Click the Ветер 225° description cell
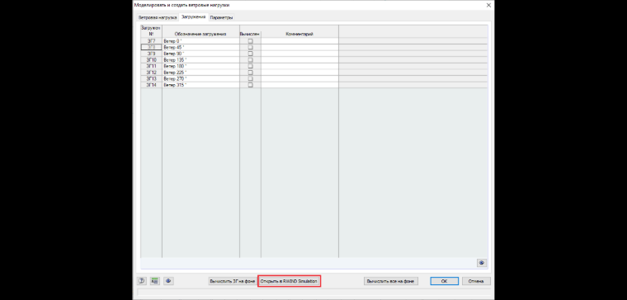Screen dimensions: 627x300 (200, 73)
